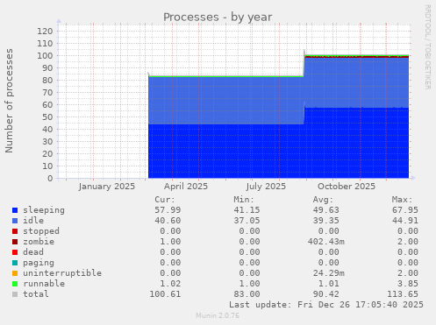The width and height of the screenshot is (436, 325).
Task: Click total minimum value 83.00
Action: pyautogui.click(x=247, y=294)
